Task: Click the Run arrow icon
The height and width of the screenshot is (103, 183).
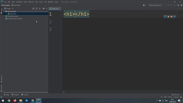Action: point(165,5)
